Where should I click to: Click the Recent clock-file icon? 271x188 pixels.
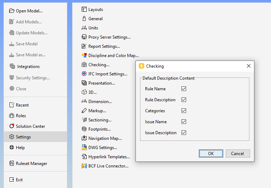[x=12, y=105]
